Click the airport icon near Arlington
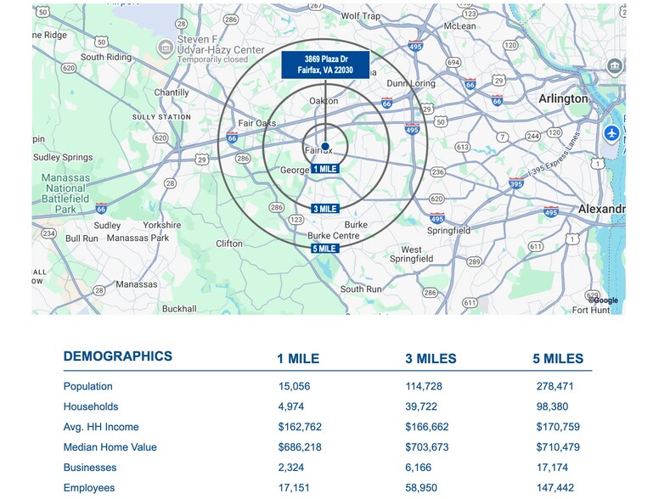Viewport: 653px width, 499px height. [x=611, y=133]
